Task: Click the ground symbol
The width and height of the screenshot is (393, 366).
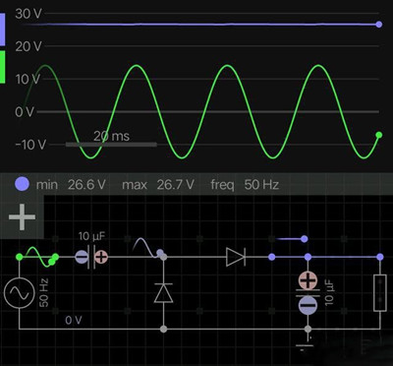Action: tap(305, 343)
